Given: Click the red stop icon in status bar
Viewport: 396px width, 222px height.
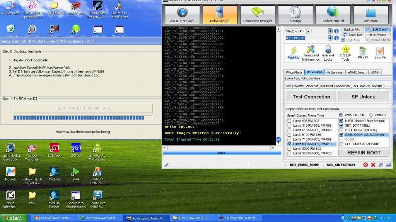Looking at the screenshot, I should (365, 165).
